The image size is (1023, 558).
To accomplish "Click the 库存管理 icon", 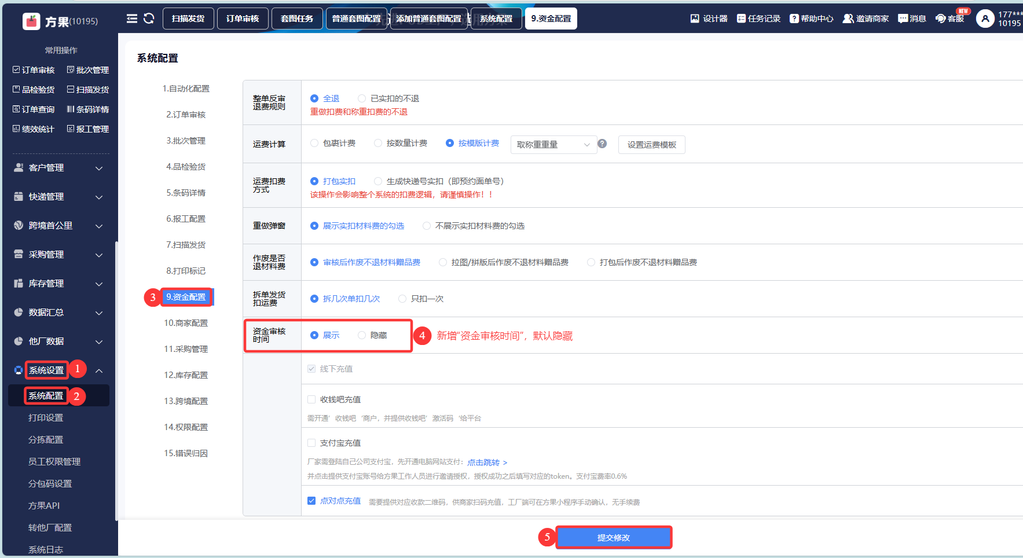I will [x=19, y=283].
